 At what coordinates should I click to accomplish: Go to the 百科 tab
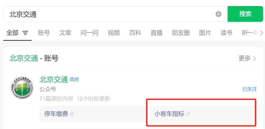coord(135,33)
